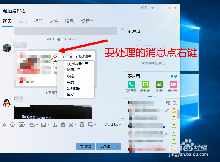This screenshot has height=162, width=220.
Task: Expand the arrow beside the cat-face icon
Action: point(37,124)
